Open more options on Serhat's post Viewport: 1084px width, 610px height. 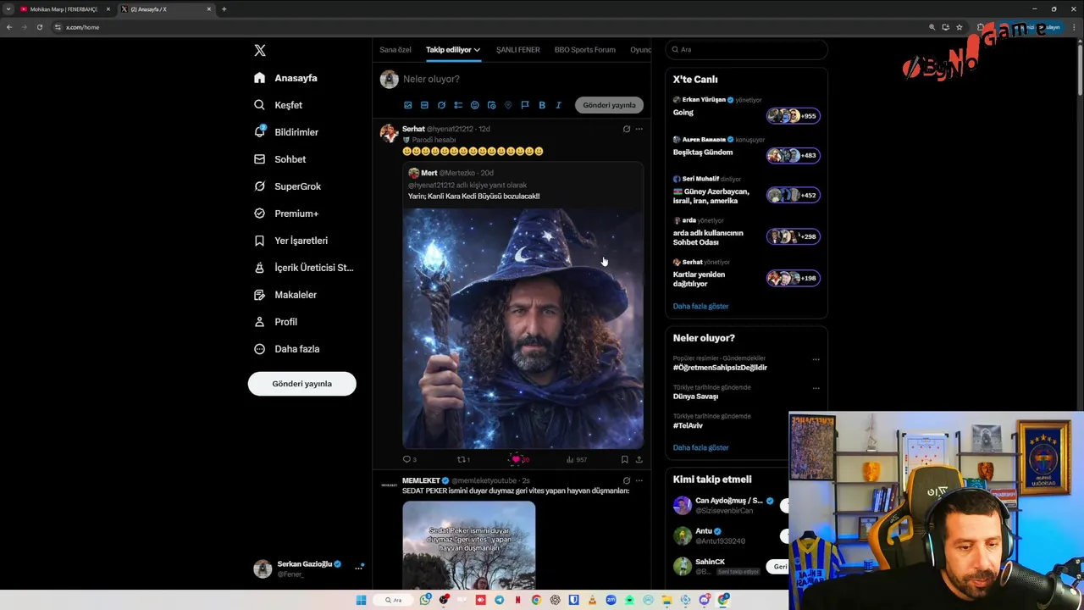[639, 129]
